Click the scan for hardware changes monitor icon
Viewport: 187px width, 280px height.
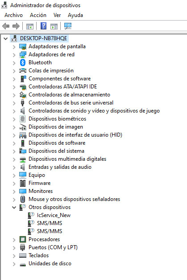(x=68, y=26)
